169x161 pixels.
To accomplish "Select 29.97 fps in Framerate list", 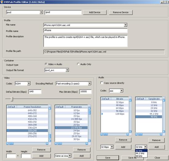I will click(71, 136).
